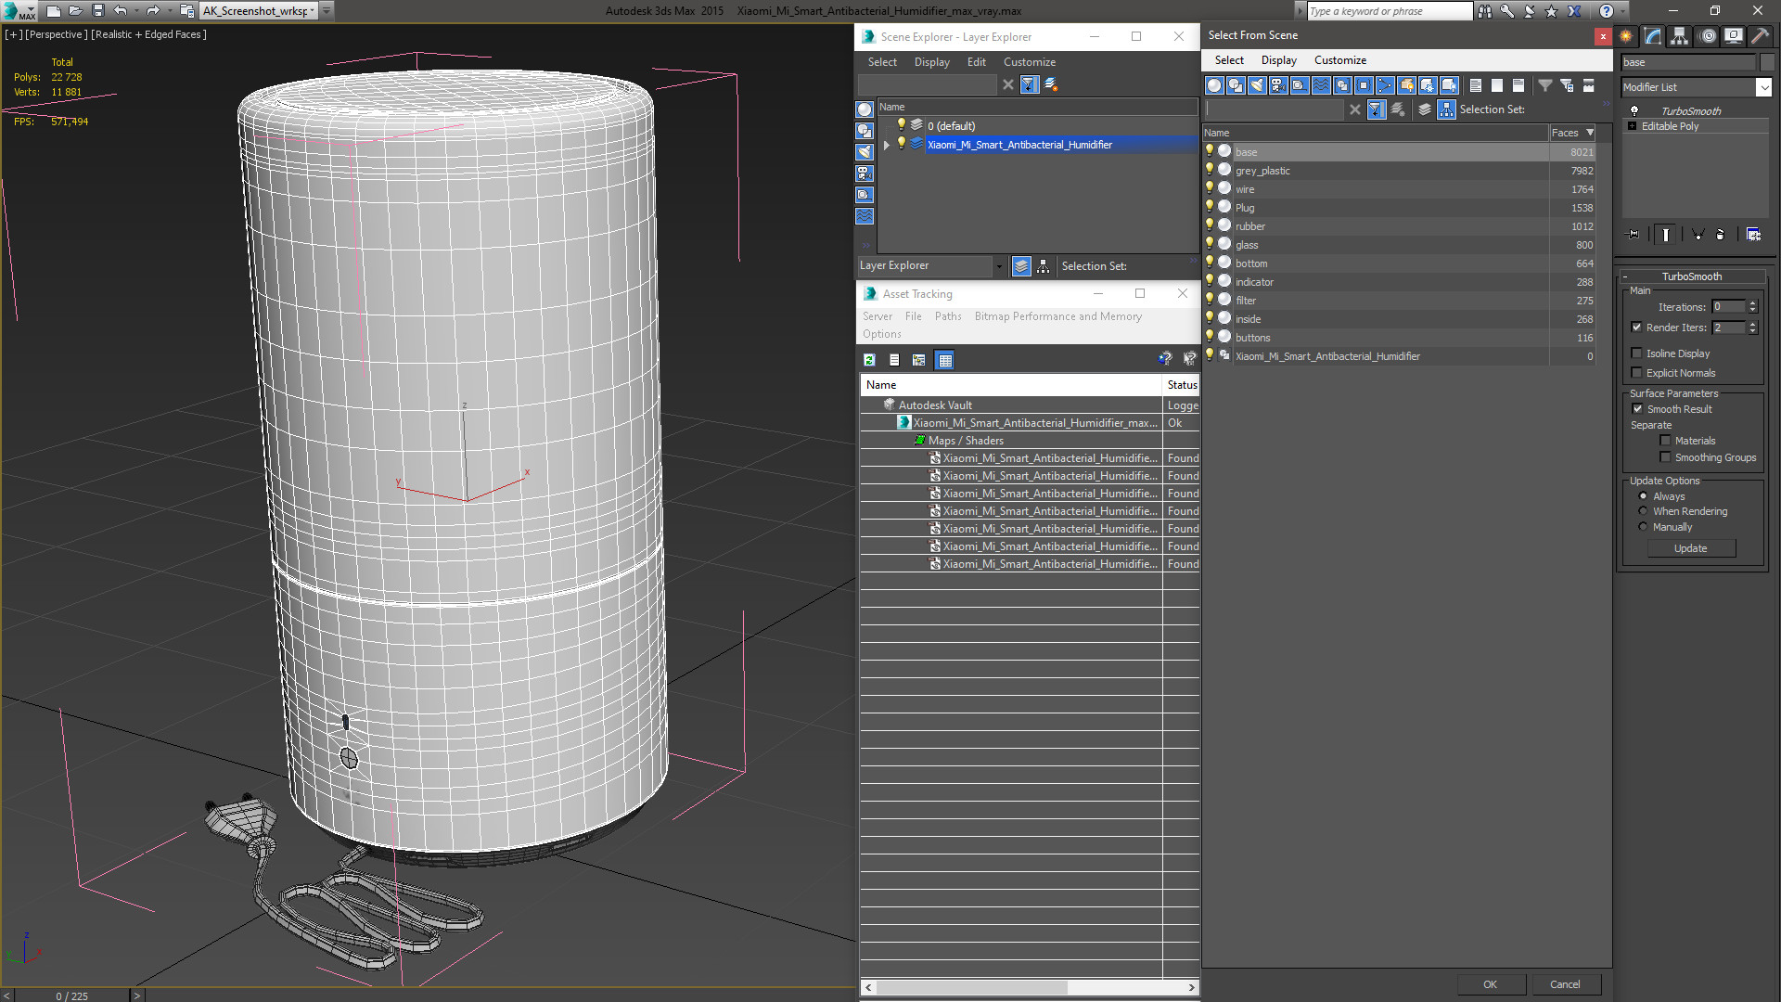Click the Perspective viewport label
Screen dimensions: 1781x1002
coord(56,34)
